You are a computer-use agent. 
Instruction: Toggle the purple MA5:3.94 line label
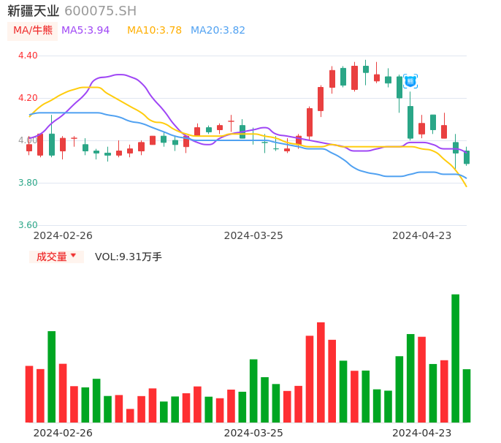point(85,31)
